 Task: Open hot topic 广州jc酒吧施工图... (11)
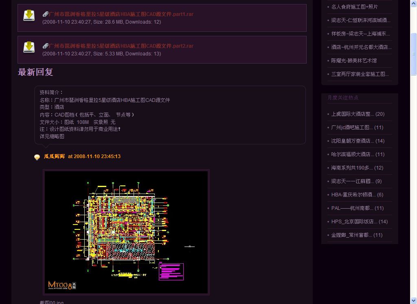point(357,128)
